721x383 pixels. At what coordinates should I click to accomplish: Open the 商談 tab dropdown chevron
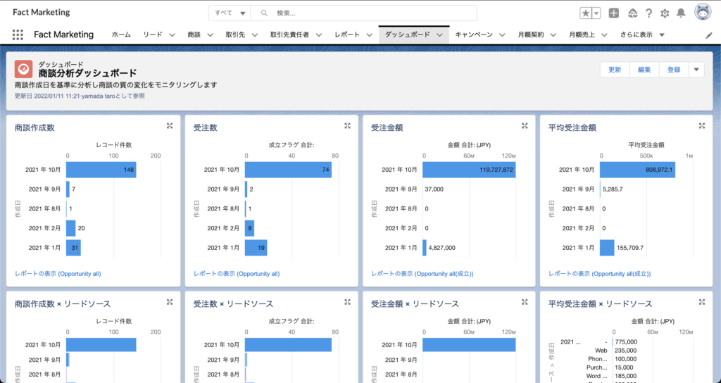pyautogui.click(x=211, y=35)
